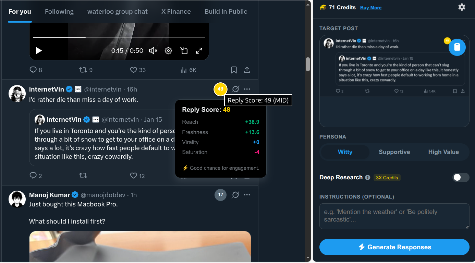This screenshot has height=263, width=475.
Task: Click the optional Instructions text field
Action: click(394, 216)
